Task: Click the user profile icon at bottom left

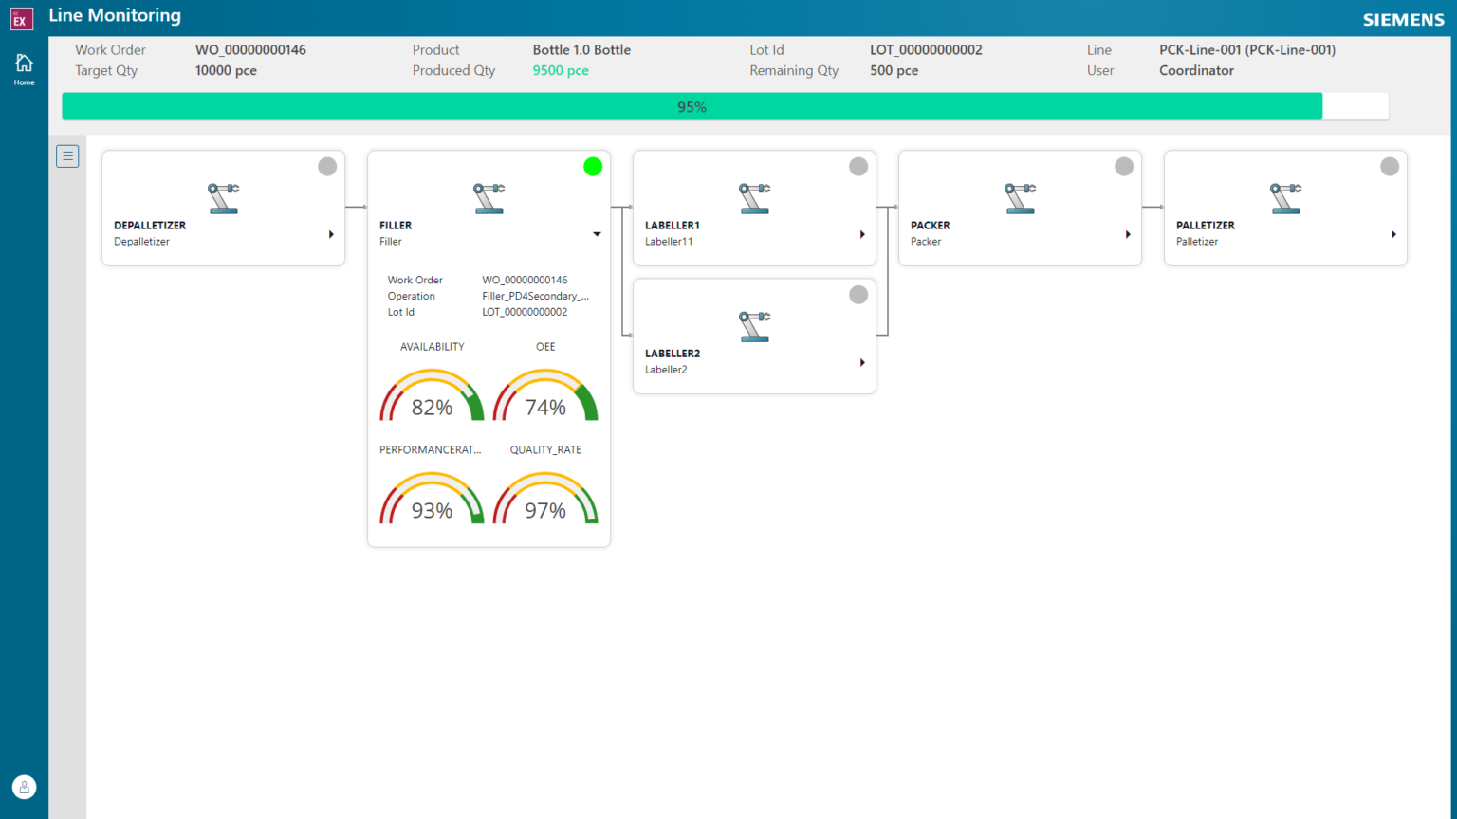Action: coord(24,787)
